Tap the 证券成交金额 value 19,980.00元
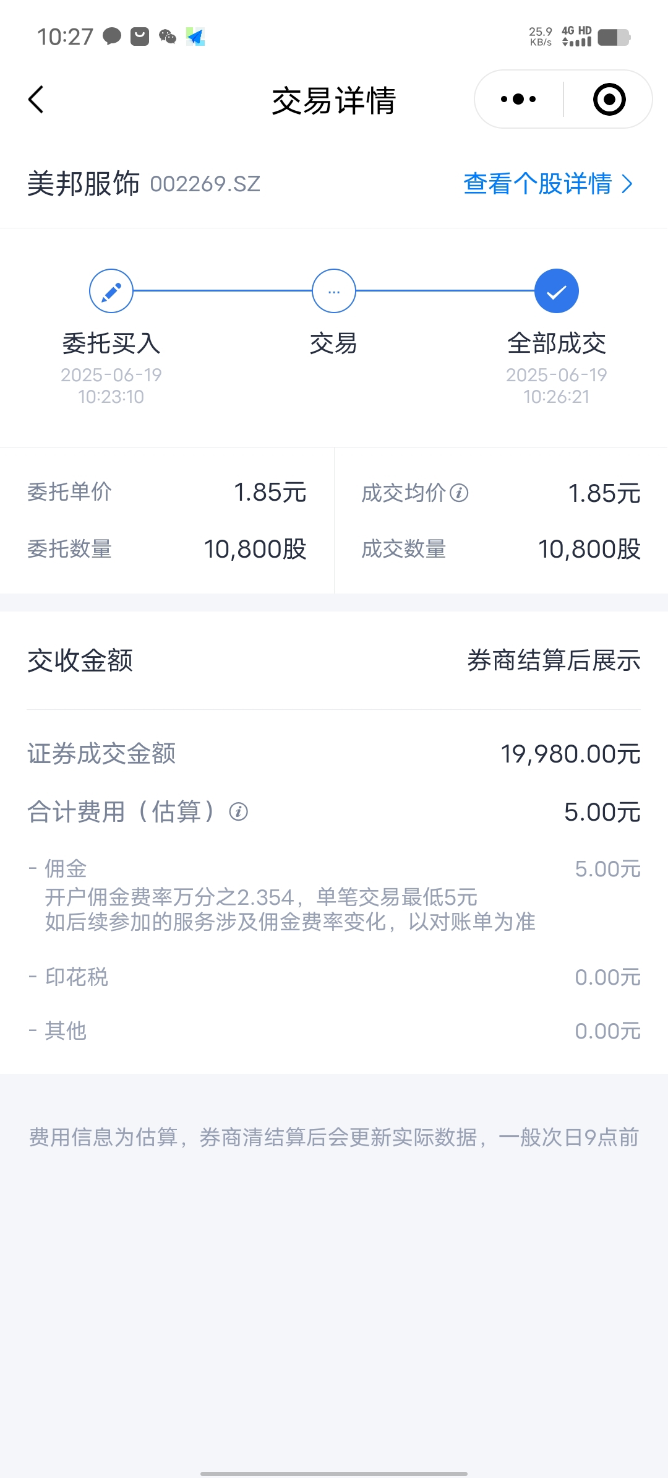 coord(570,754)
